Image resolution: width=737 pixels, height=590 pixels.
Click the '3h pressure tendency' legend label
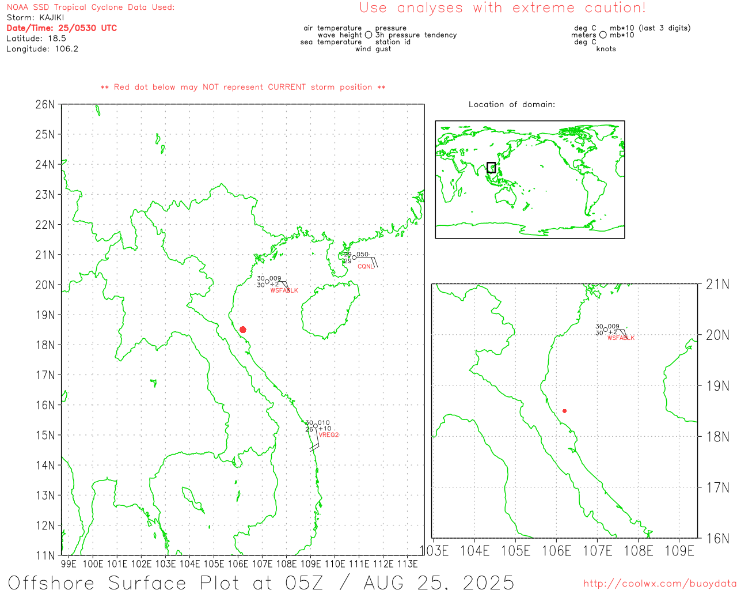(x=416, y=35)
